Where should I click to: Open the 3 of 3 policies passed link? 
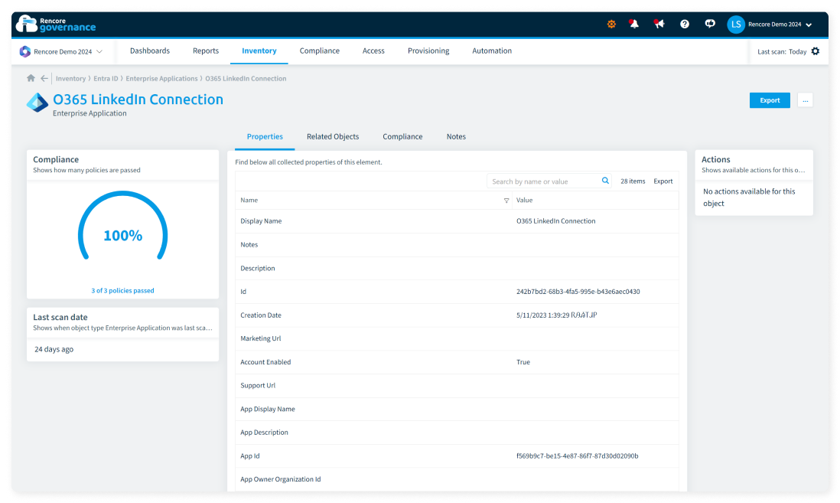(x=122, y=291)
